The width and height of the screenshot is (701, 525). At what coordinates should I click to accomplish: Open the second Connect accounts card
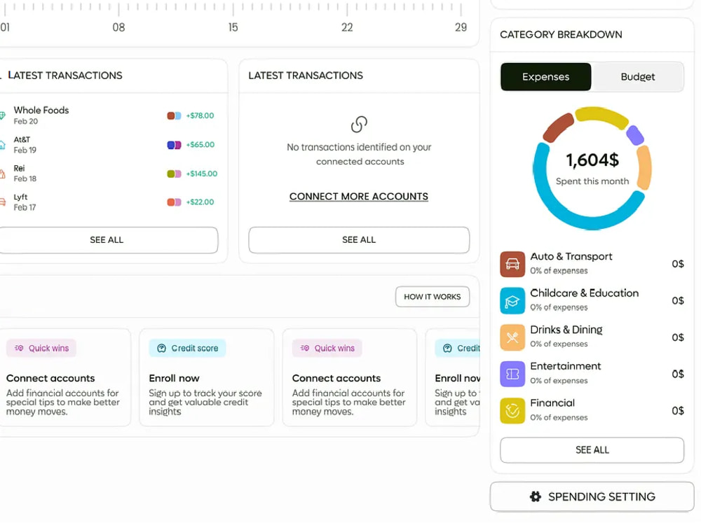(350, 378)
